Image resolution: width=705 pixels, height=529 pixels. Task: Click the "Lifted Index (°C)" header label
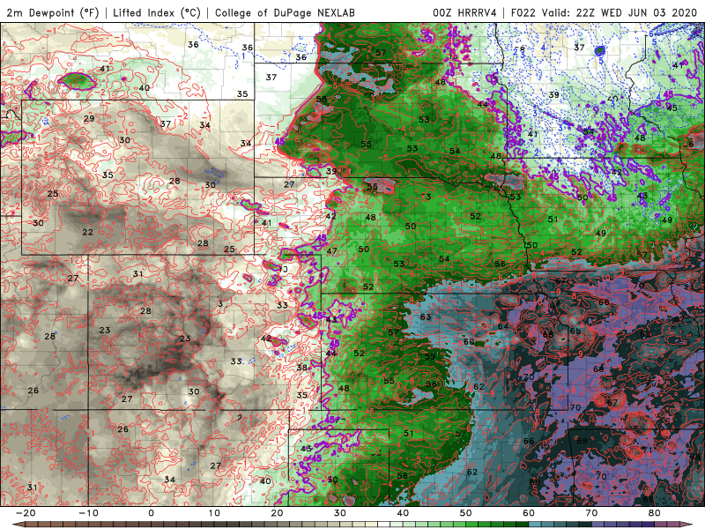click(157, 12)
